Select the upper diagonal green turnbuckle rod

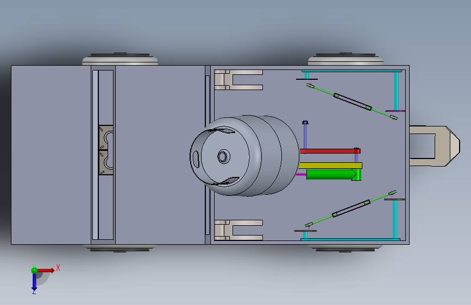click(x=352, y=102)
